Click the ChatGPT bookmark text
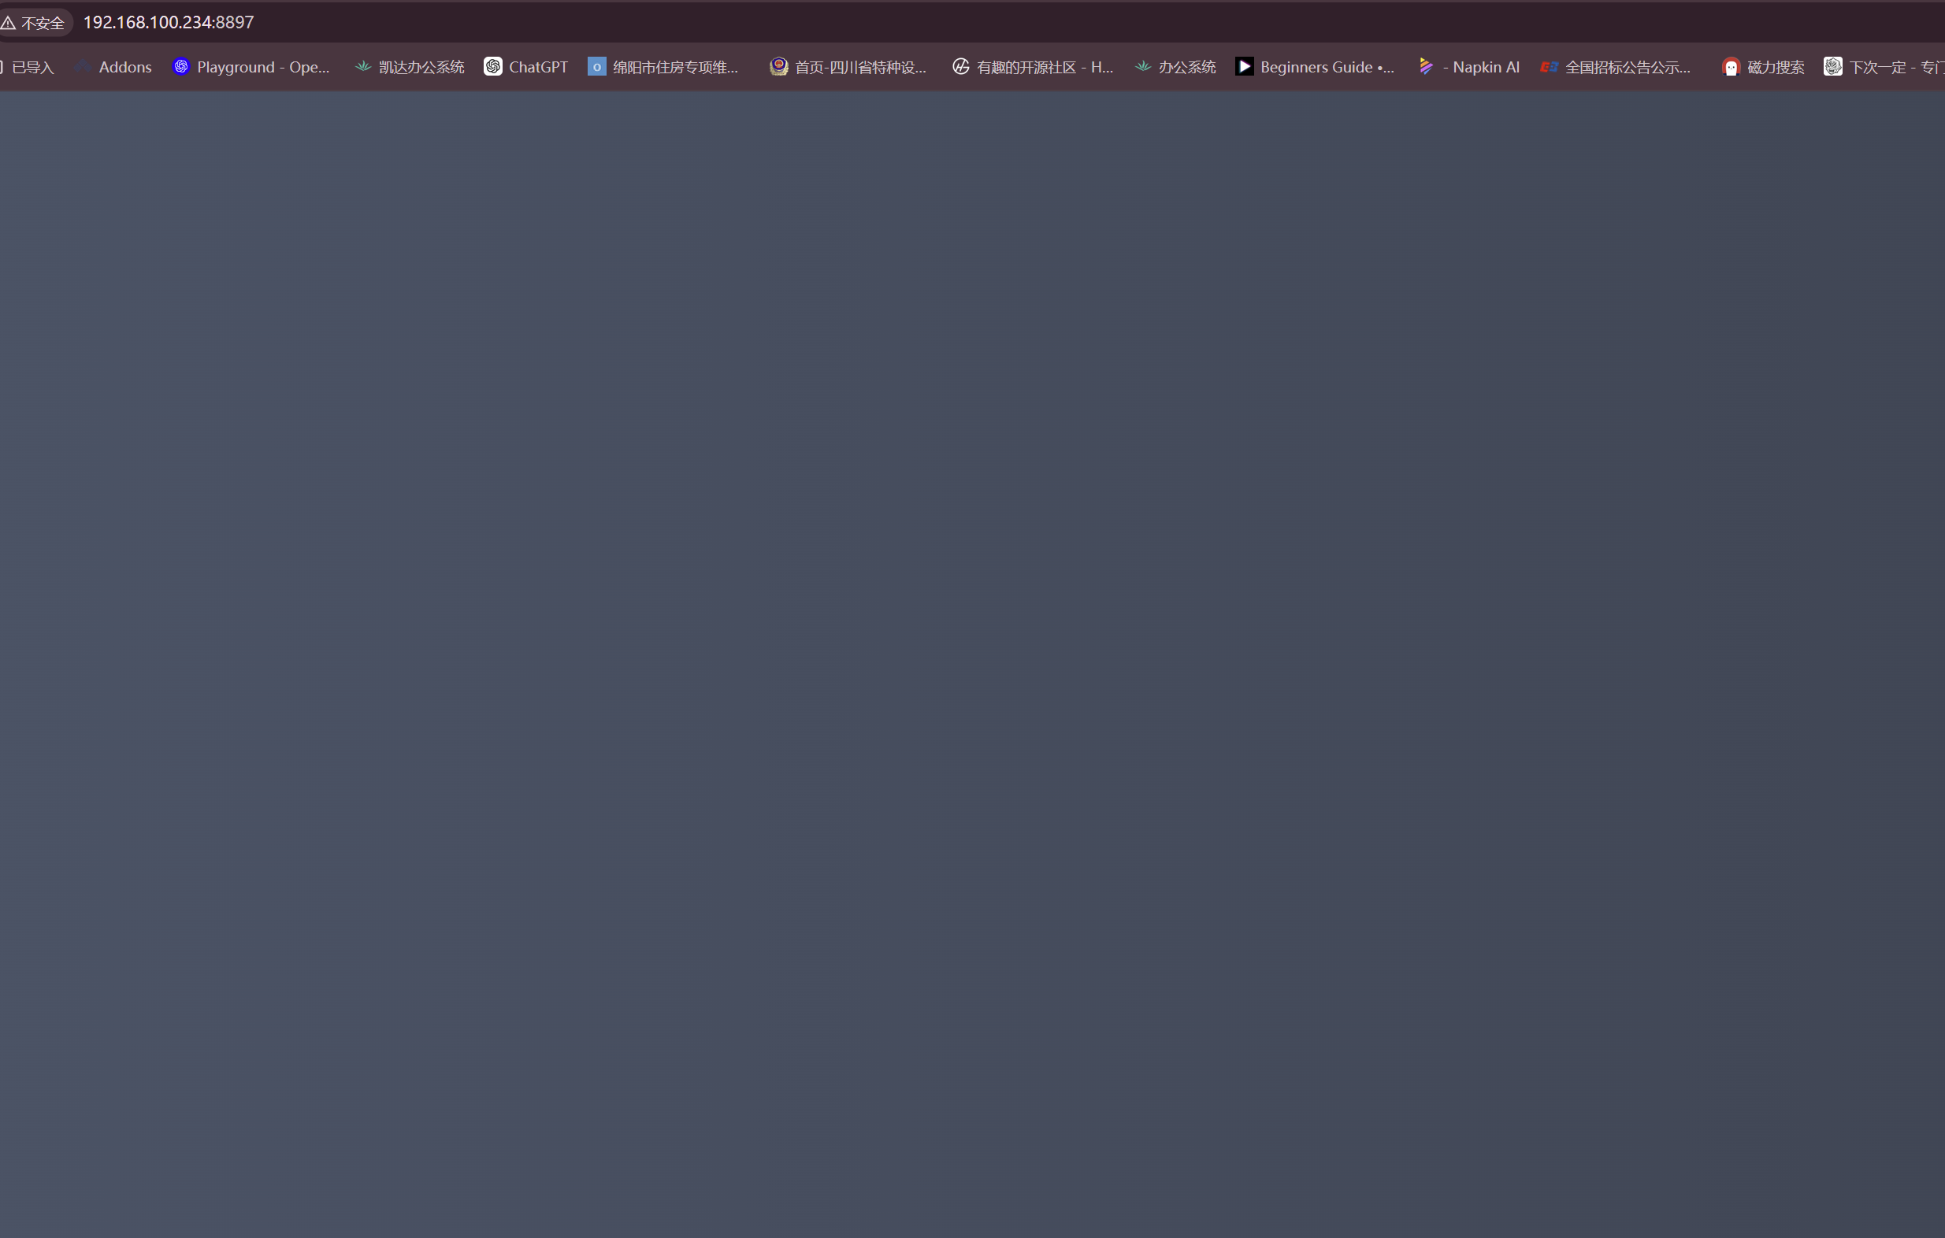The height and width of the screenshot is (1238, 1945). pos(539,67)
